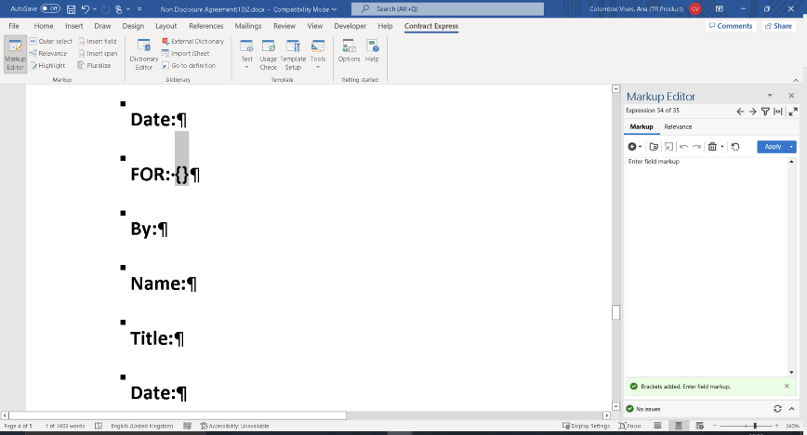
Task: Switch to the Relevance tab
Action: [677, 126]
